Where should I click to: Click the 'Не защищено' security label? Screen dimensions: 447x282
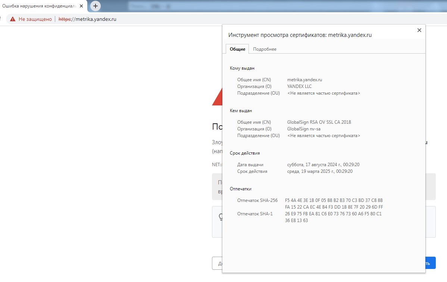coord(35,19)
